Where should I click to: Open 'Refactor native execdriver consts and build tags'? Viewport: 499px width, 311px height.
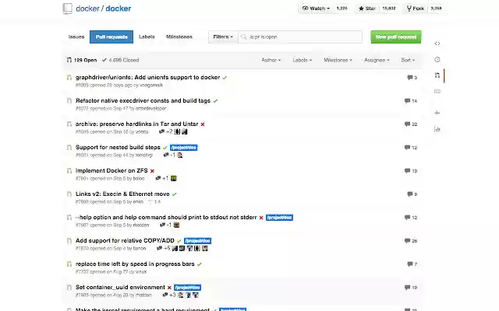coord(143,100)
